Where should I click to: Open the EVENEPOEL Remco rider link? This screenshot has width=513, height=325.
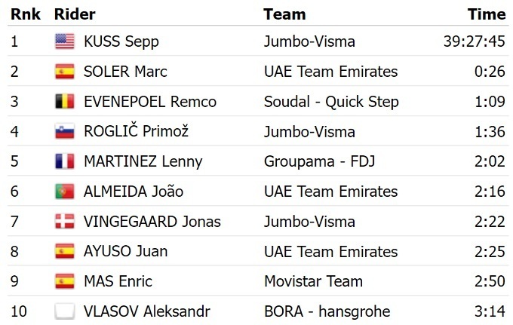tap(150, 102)
